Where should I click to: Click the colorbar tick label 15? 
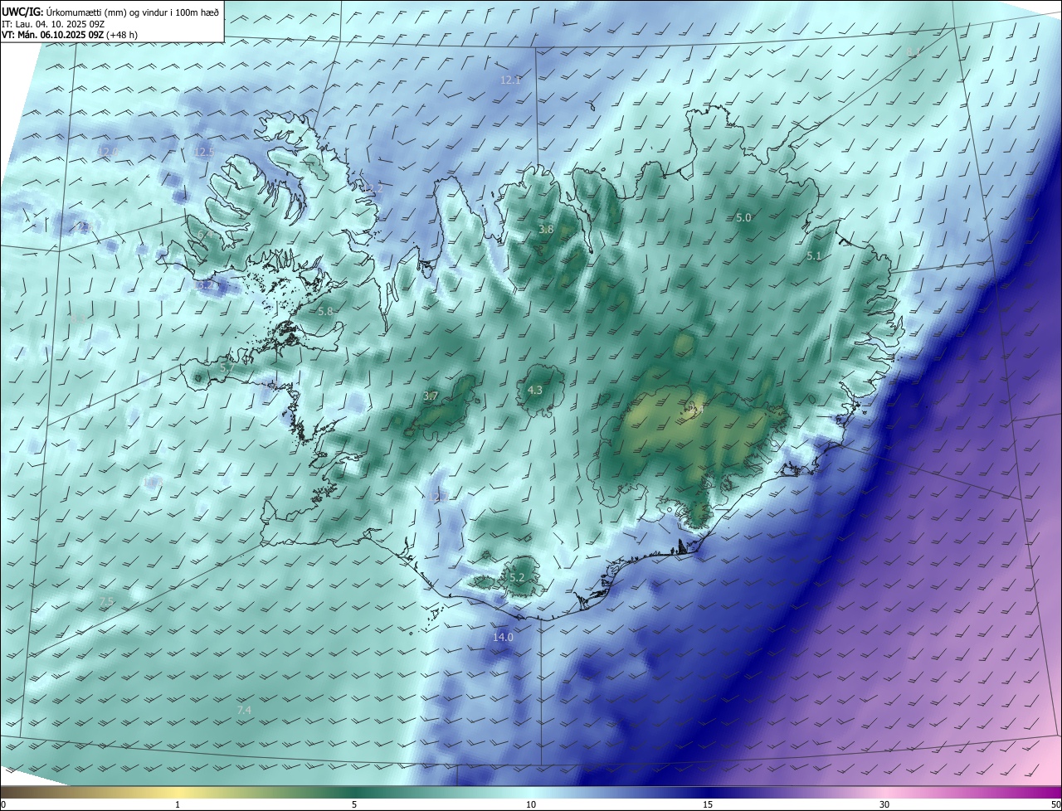(708, 804)
